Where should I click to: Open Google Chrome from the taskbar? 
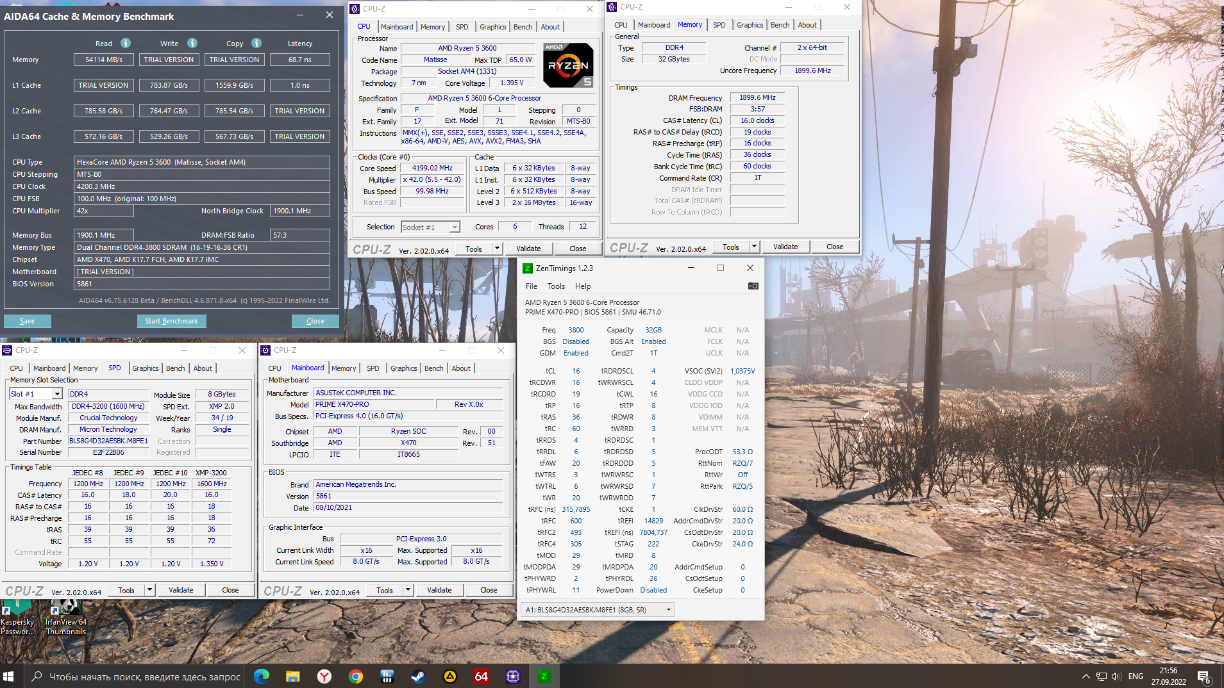tap(356, 676)
